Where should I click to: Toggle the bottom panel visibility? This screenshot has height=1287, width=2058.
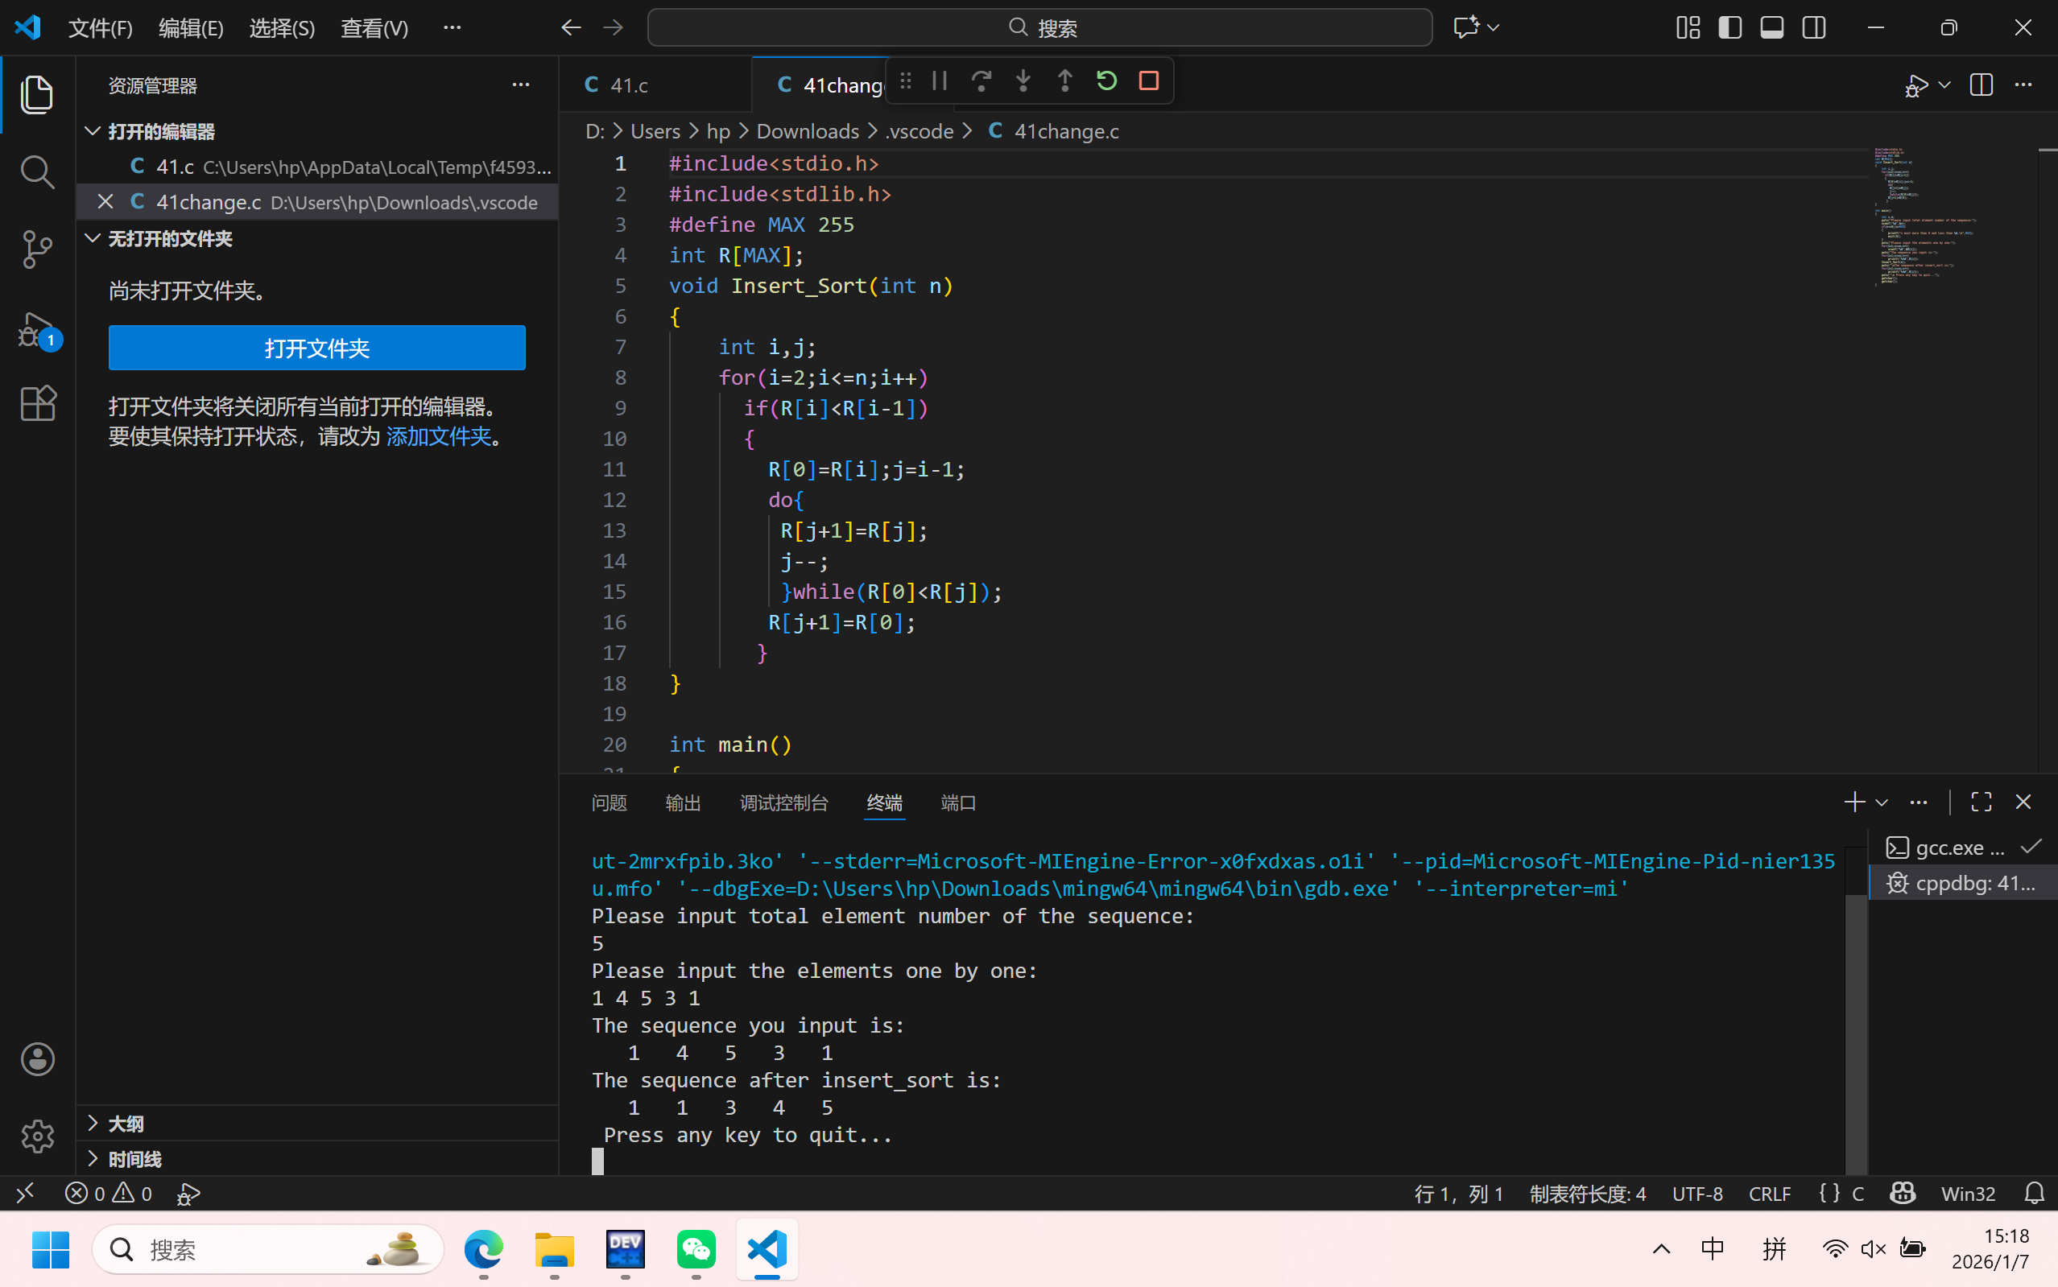point(1771,28)
